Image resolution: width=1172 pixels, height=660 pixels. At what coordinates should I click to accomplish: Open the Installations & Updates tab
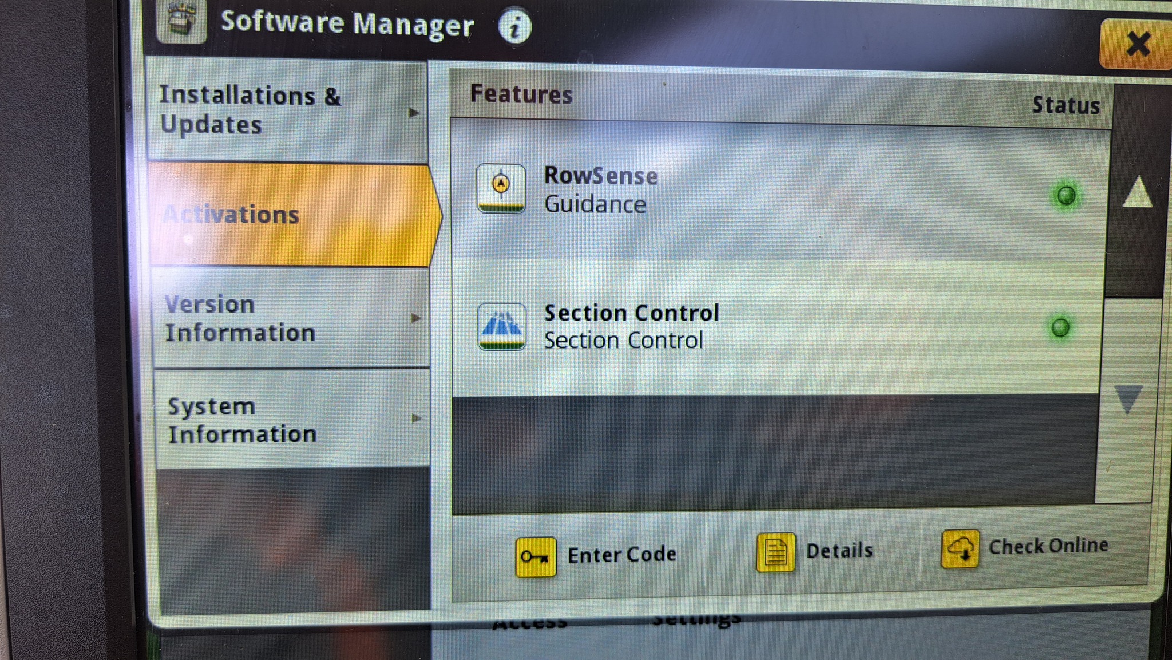coord(287,110)
